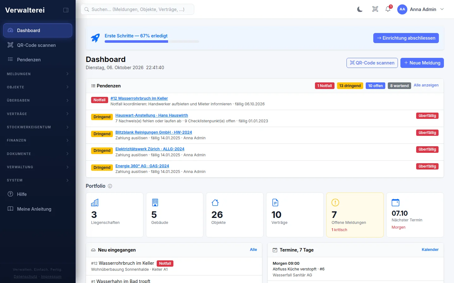Open the Alle anzeigen link in Pendenzen
Image resolution: width=454 pixels, height=283 pixels.
426,85
